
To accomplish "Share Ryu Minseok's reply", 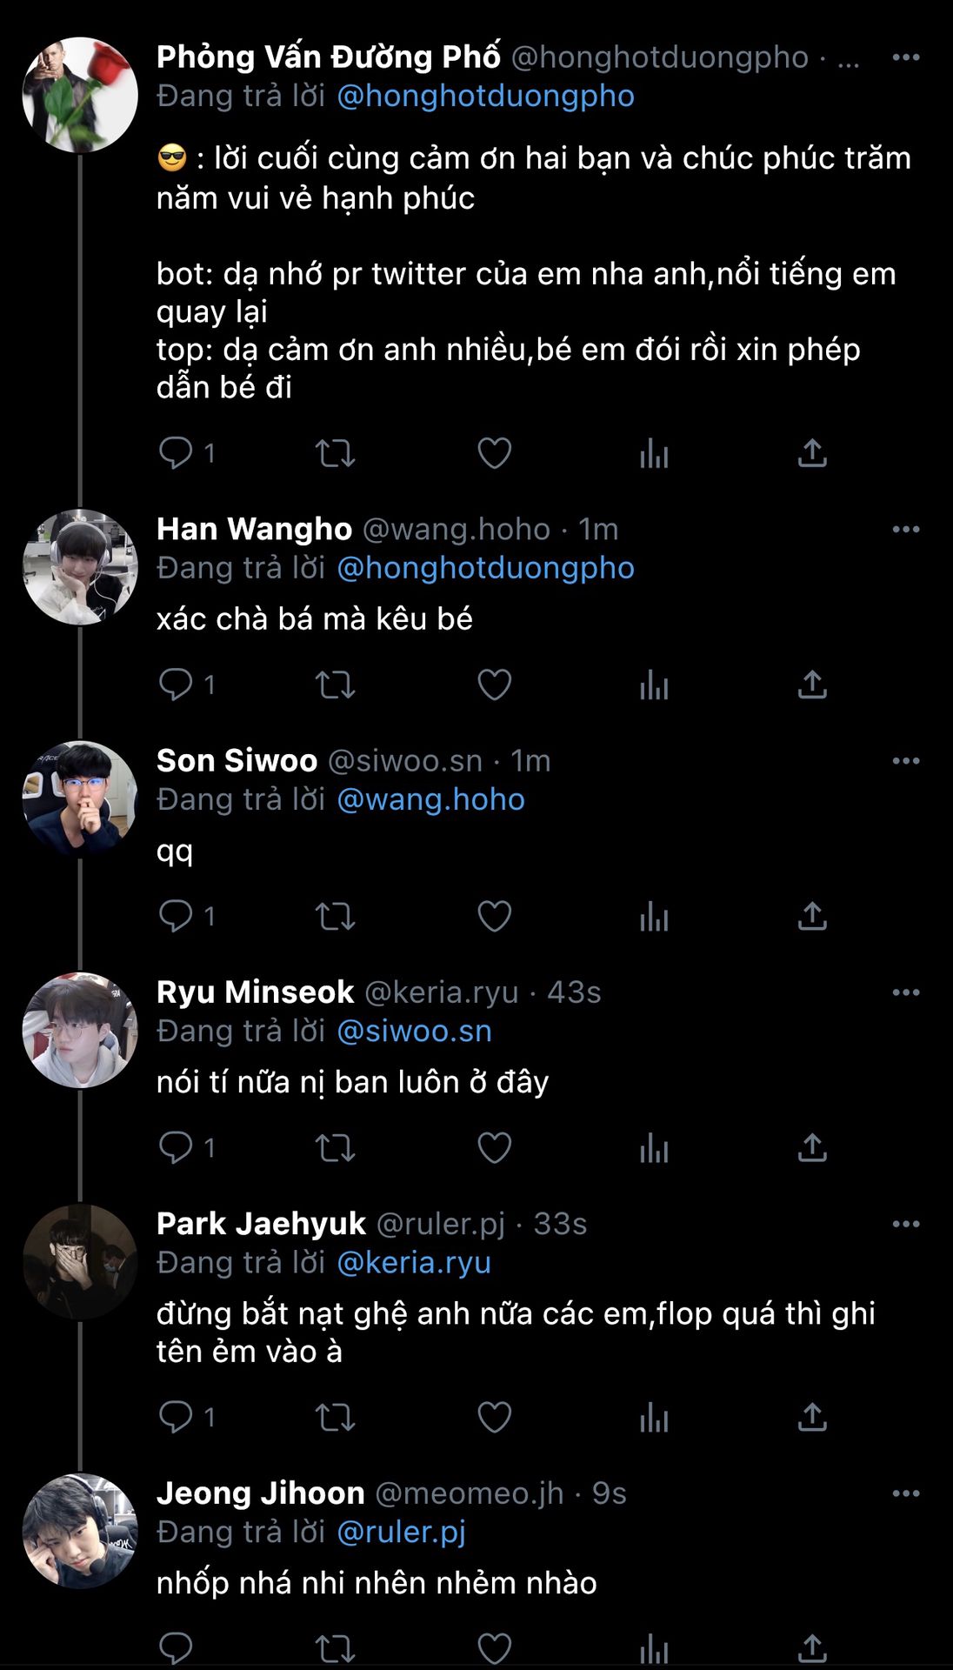I will pos(811,1147).
